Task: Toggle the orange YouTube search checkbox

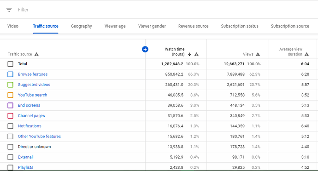Action: (x=10, y=95)
